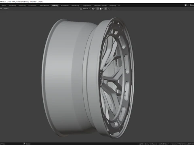Open the Geometry Nodes workspace tab

100,6
